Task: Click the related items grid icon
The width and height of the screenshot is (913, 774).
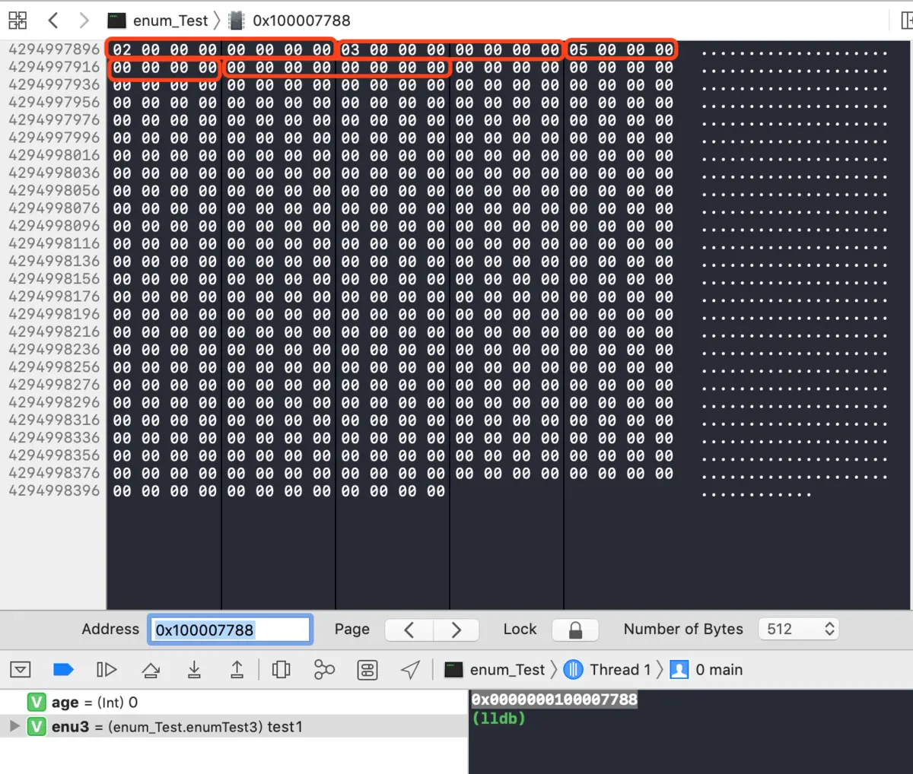Action: (17, 21)
